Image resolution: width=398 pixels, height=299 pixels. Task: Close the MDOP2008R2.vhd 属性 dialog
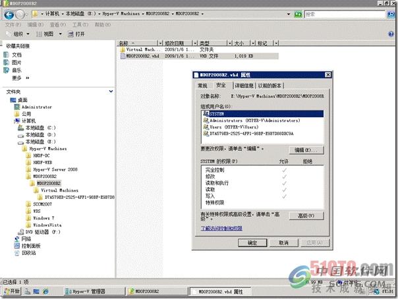point(328,74)
